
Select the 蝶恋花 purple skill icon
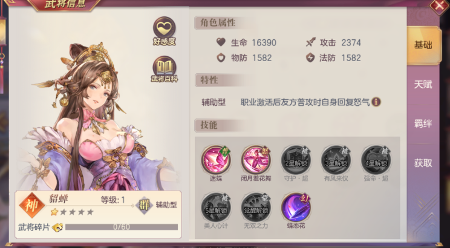pos(296,207)
